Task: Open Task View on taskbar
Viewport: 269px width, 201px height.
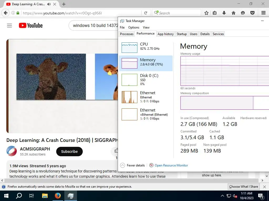Action: (32, 196)
